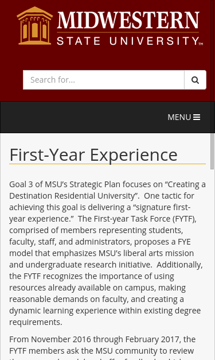
Task: Click the gold underline beneath the page heading
Action: pyautogui.click(x=107, y=164)
